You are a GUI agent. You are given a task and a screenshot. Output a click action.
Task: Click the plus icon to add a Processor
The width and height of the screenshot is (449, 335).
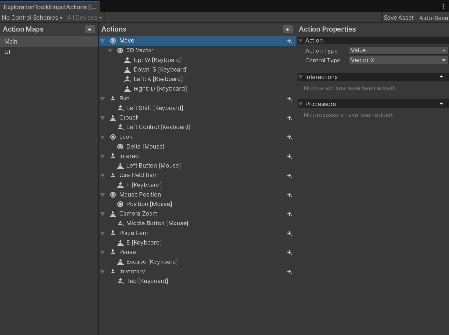441,104
